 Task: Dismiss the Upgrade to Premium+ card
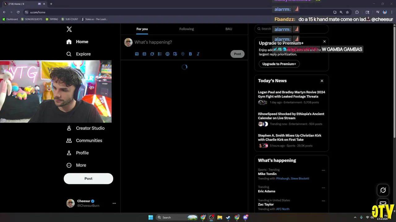click(325, 41)
